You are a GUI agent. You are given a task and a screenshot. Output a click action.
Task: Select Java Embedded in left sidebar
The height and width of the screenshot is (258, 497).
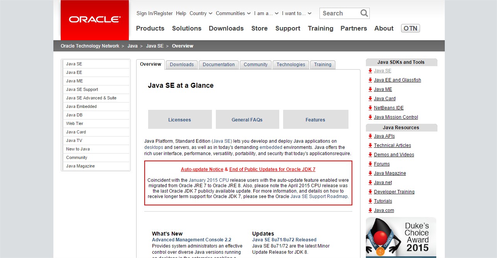click(96, 106)
